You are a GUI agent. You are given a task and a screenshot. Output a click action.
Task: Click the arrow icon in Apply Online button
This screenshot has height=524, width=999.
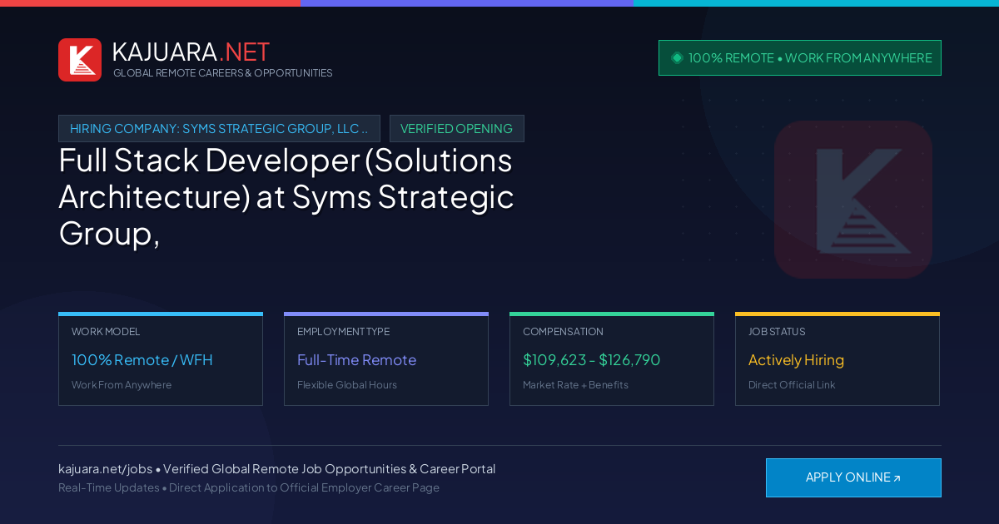tap(897, 478)
